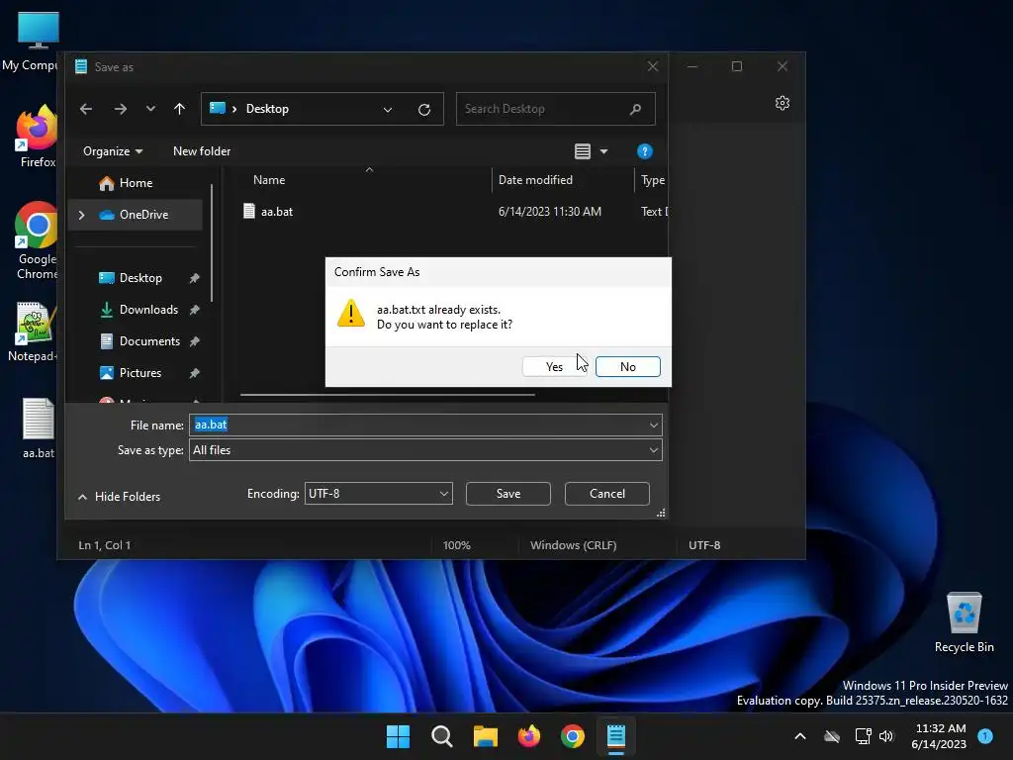Open Notepad settings gear icon

coord(782,103)
